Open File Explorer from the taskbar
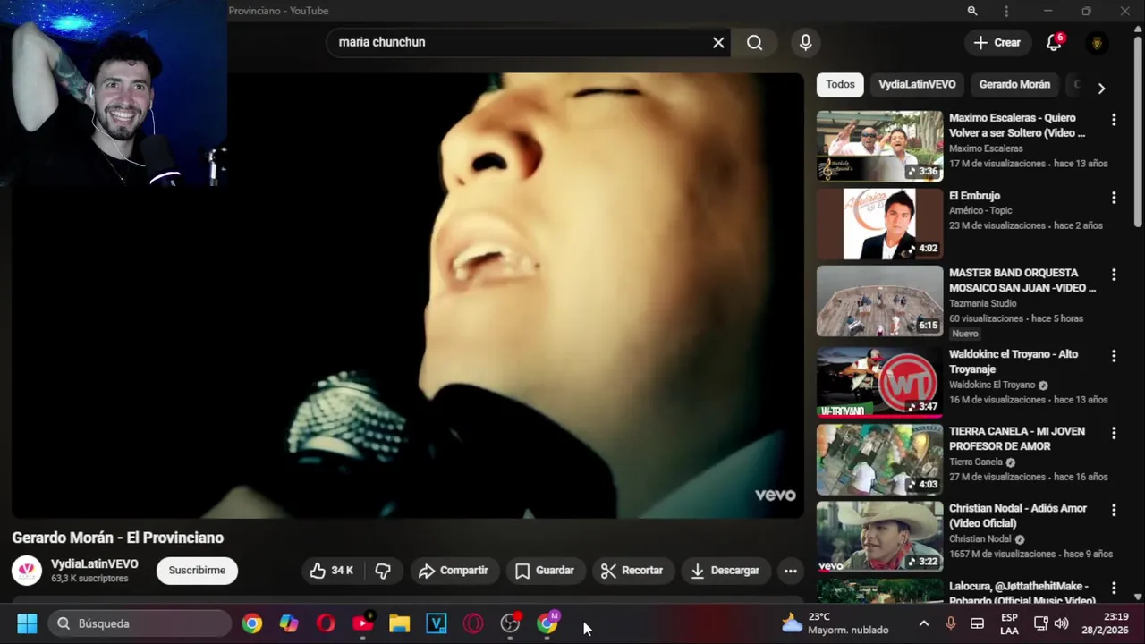 (x=399, y=623)
